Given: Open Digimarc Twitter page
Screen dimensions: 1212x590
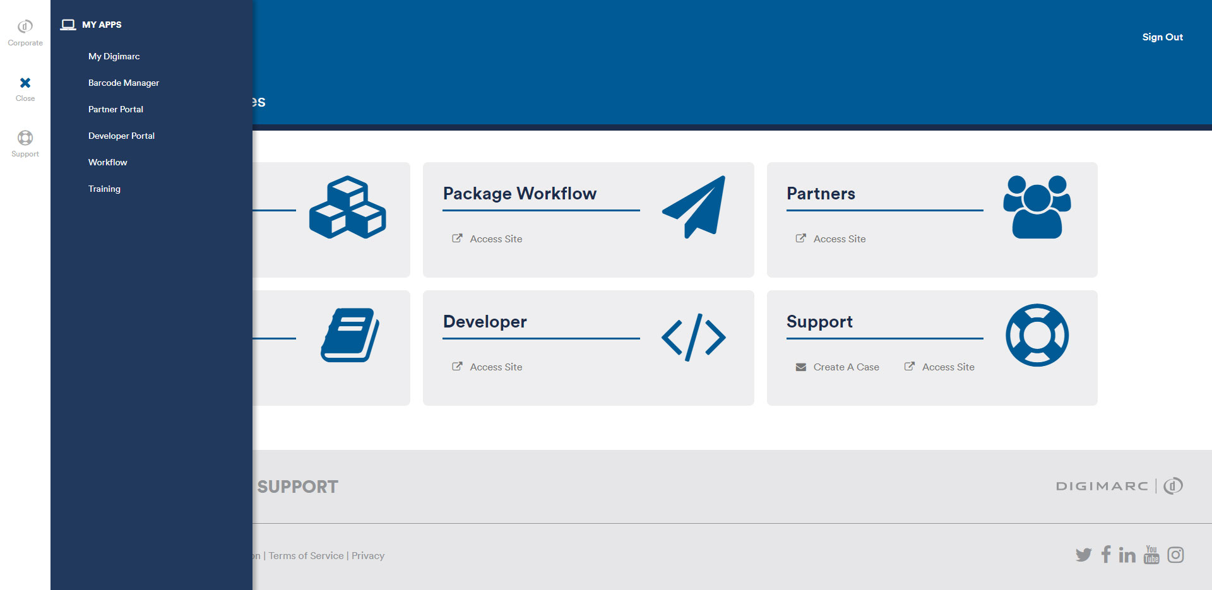Looking at the screenshot, I should pyautogui.click(x=1083, y=555).
